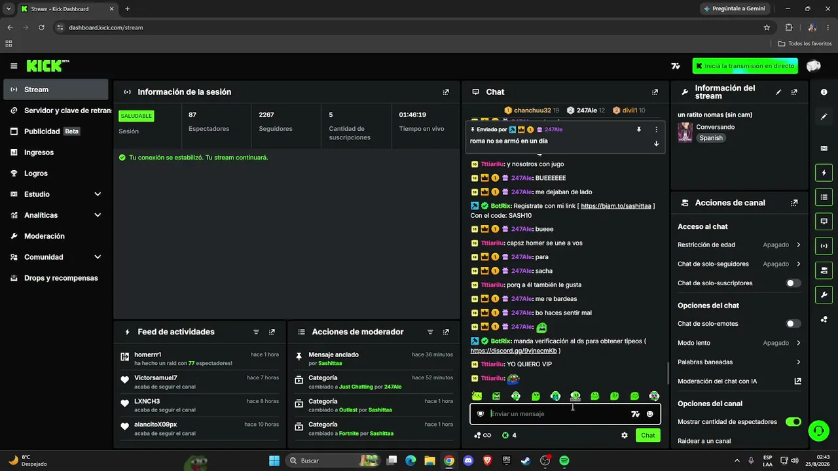This screenshot has height=471, width=838.
Task: Open Drops y recompensas page
Action: pyautogui.click(x=56, y=278)
